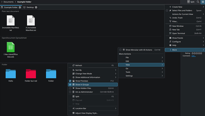Click the Open Terminal icon
Viewport: 205px width, 116px height.
(x=170, y=33)
